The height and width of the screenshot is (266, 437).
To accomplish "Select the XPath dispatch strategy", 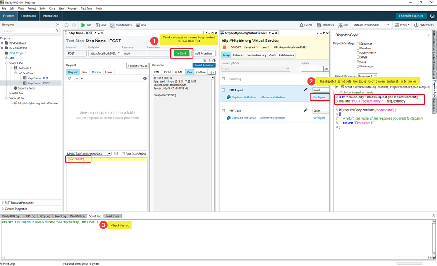I will [x=359, y=57].
